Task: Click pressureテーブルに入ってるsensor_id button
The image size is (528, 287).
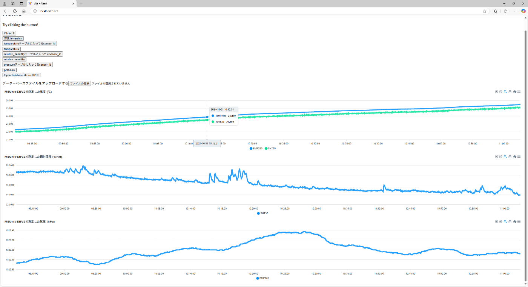Action: click(x=28, y=64)
